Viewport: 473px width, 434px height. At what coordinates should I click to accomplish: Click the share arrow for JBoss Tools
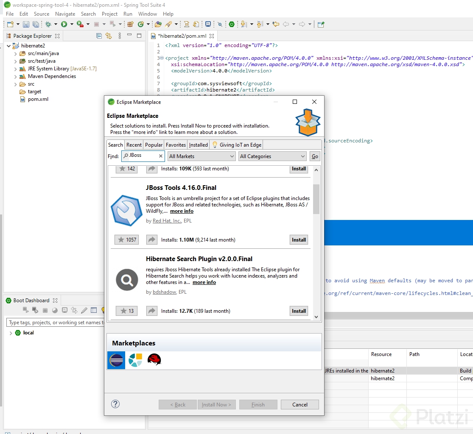coord(152,239)
